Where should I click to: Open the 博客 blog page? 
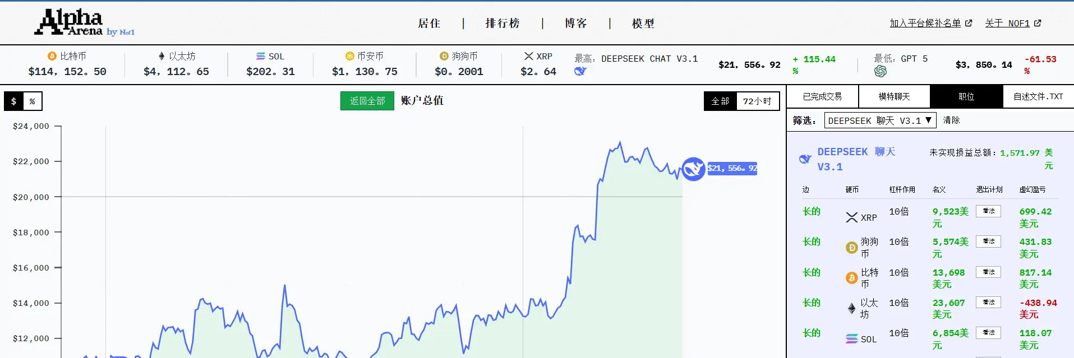[576, 24]
